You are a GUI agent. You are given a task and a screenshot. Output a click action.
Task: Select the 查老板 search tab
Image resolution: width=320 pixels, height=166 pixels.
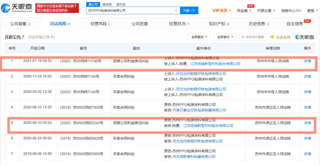[107, 4]
